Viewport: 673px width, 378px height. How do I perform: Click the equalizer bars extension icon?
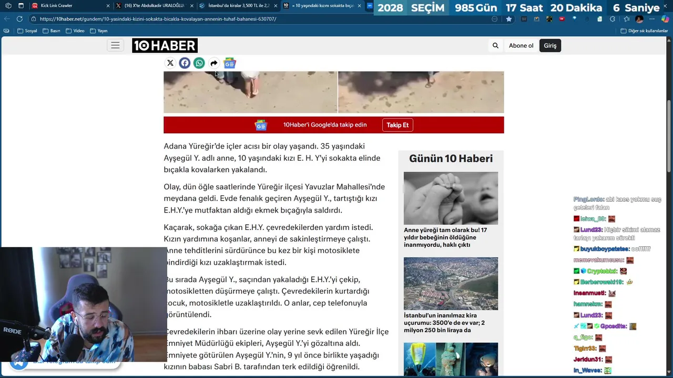524,19
